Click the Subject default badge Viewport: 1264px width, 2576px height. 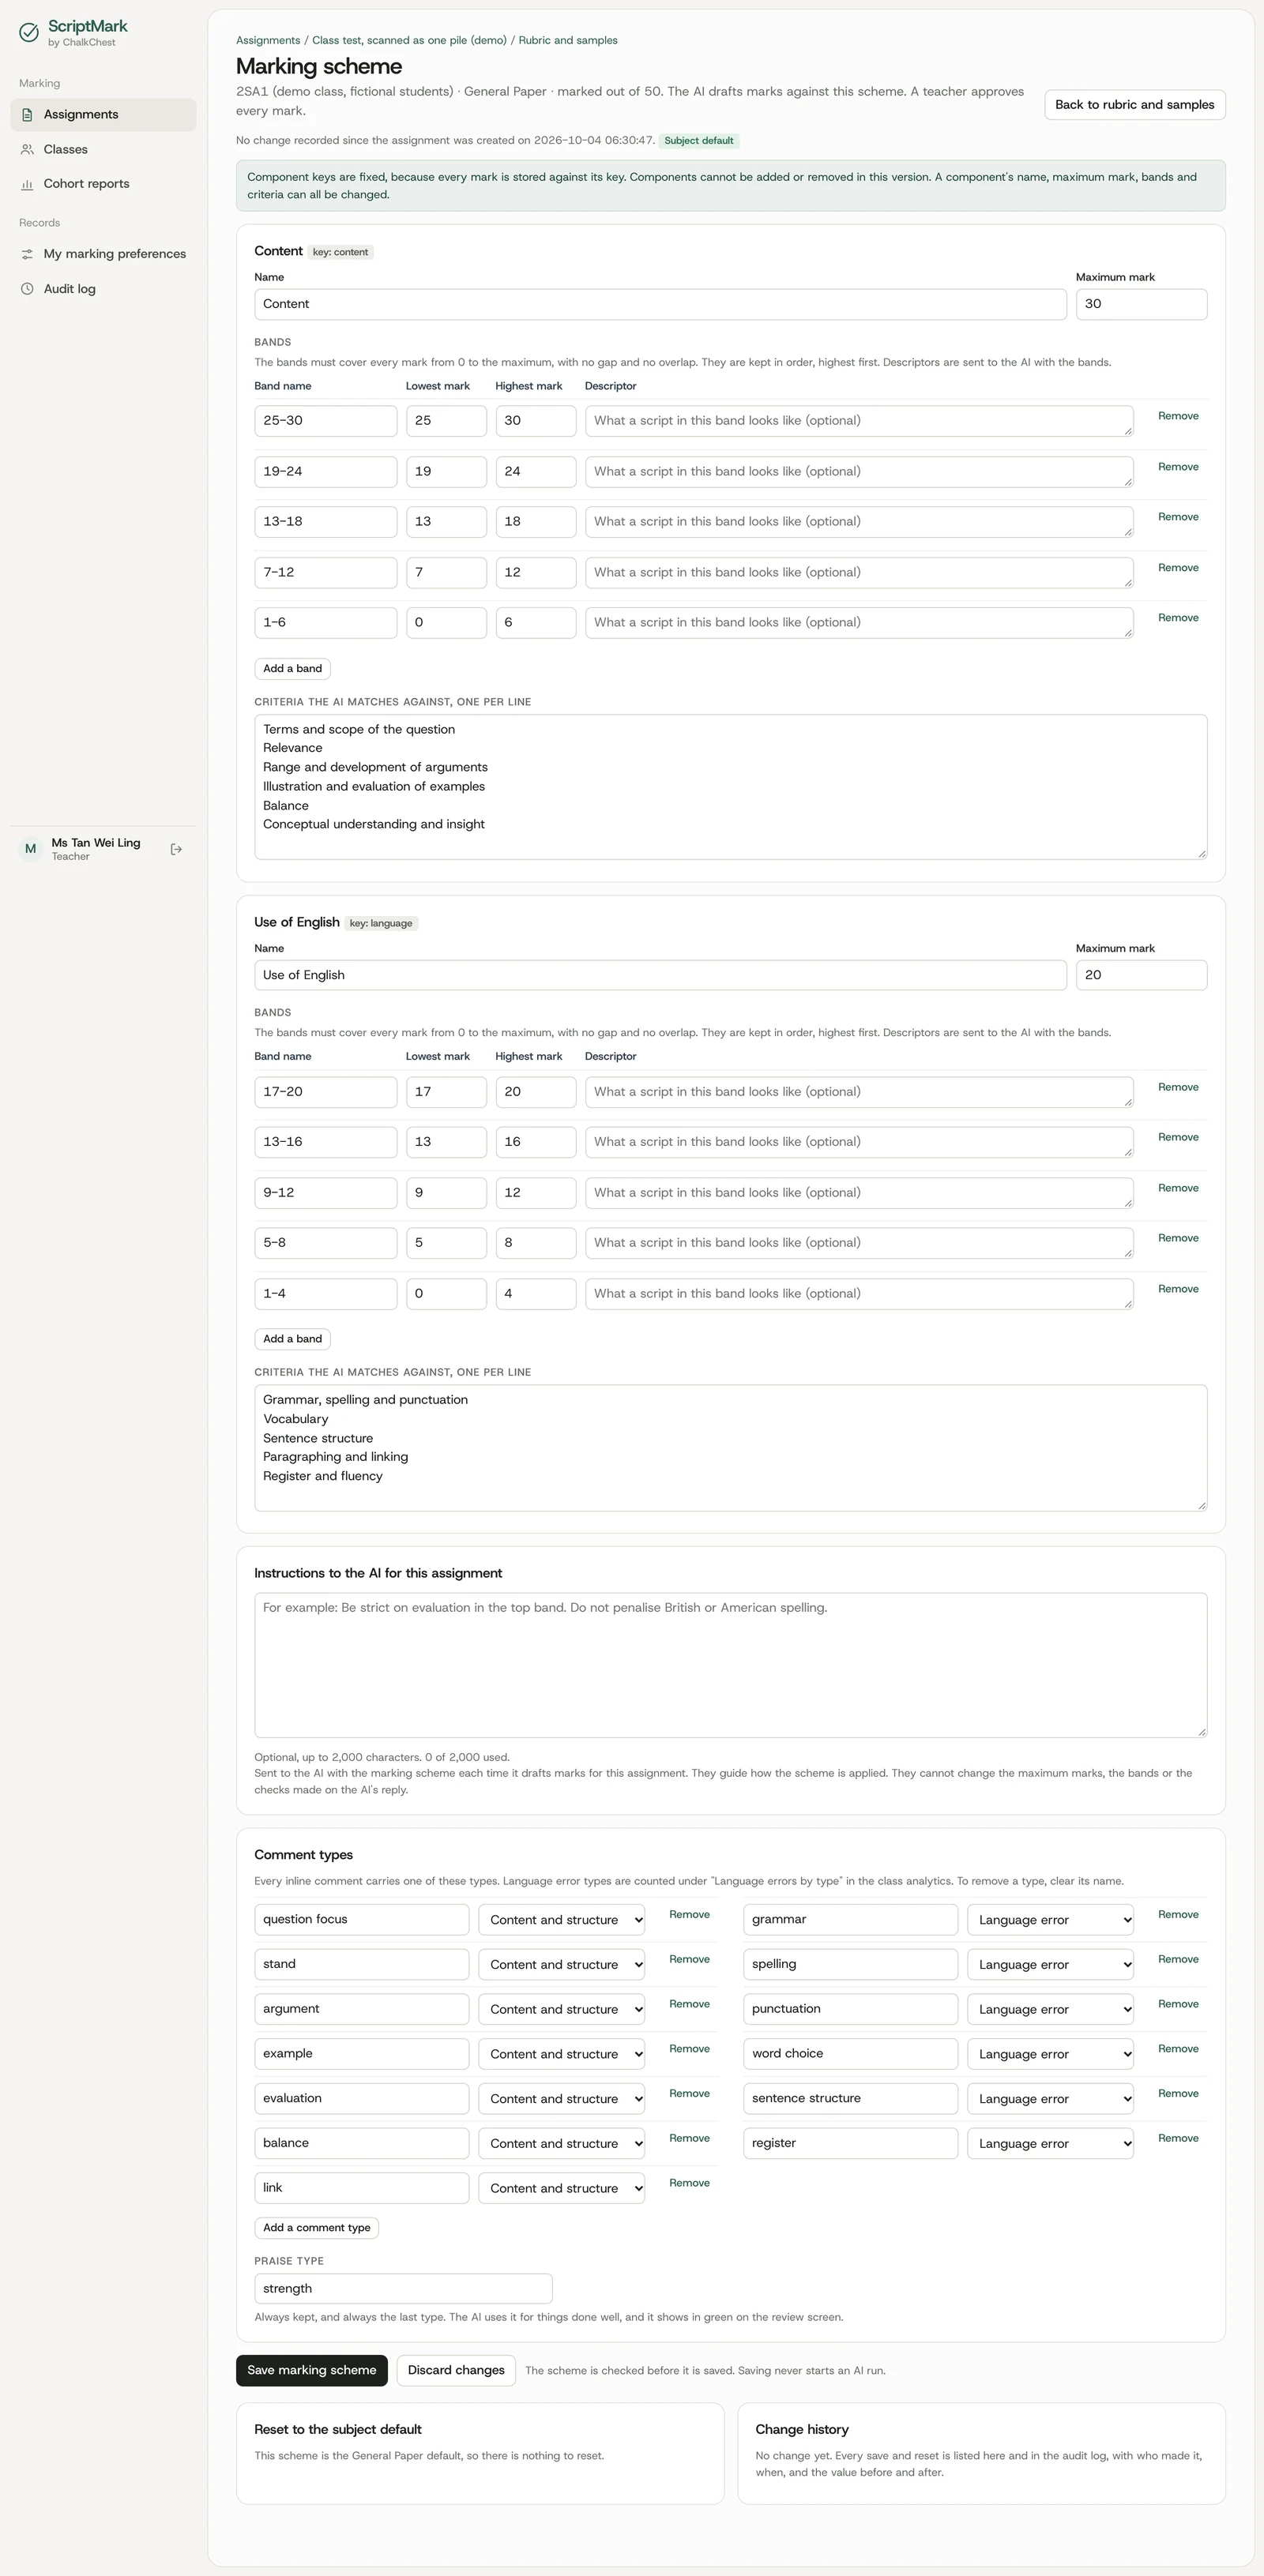pyautogui.click(x=698, y=141)
